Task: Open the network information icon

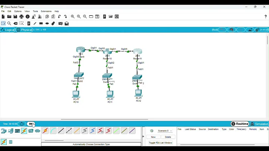Action: click(x=28, y=17)
